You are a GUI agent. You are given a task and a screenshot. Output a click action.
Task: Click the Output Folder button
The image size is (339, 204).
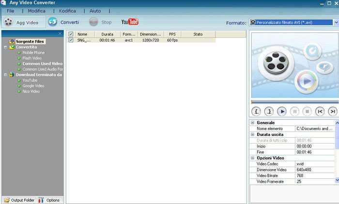click(18, 200)
